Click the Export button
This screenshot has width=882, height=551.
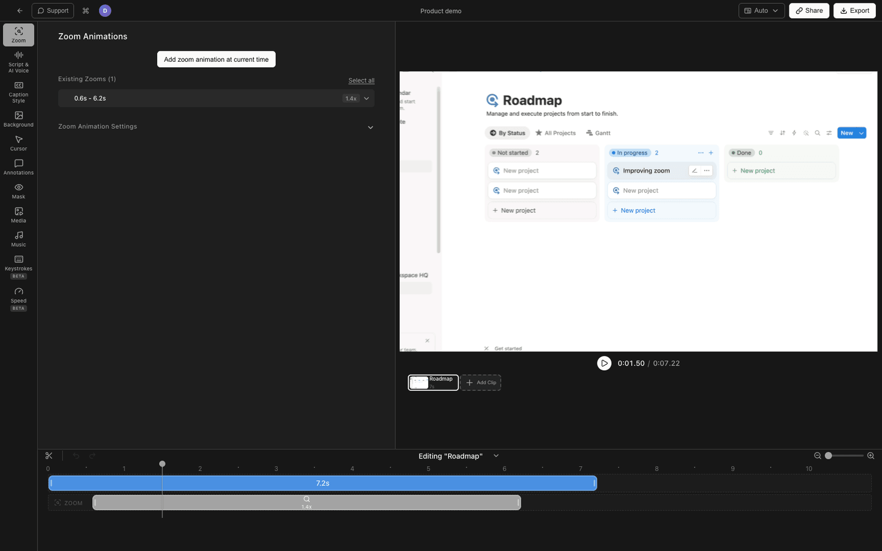click(854, 10)
